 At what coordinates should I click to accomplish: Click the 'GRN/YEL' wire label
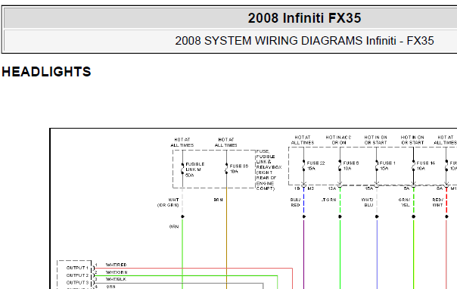[x=404, y=202]
